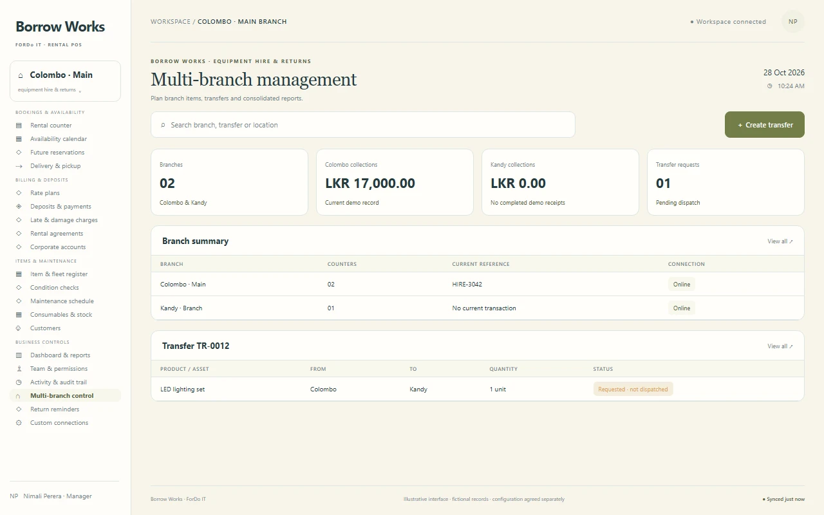Click the Team & permissions person icon
The height and width of the screenshot is (515, 824).
19,369
